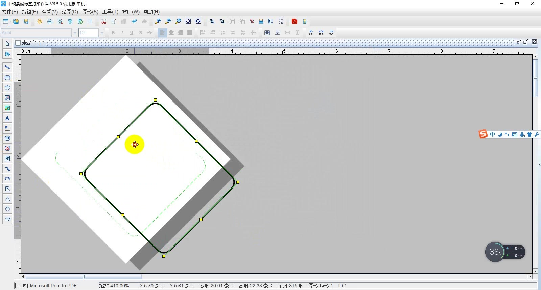
Task: Select the rich text paragraph tool
Action: (x=7, y=128)
